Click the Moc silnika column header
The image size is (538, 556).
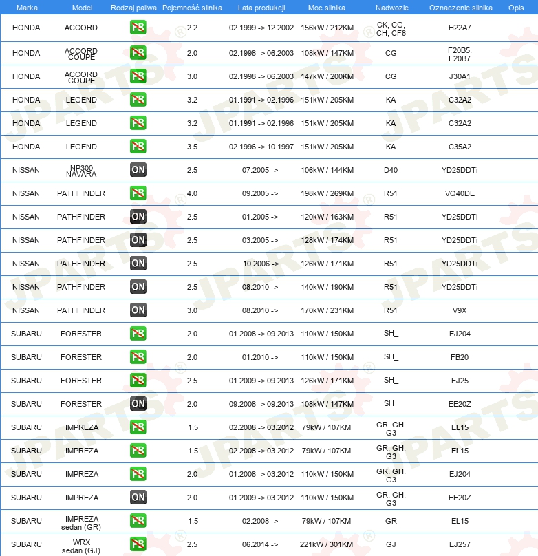(326, 8)
